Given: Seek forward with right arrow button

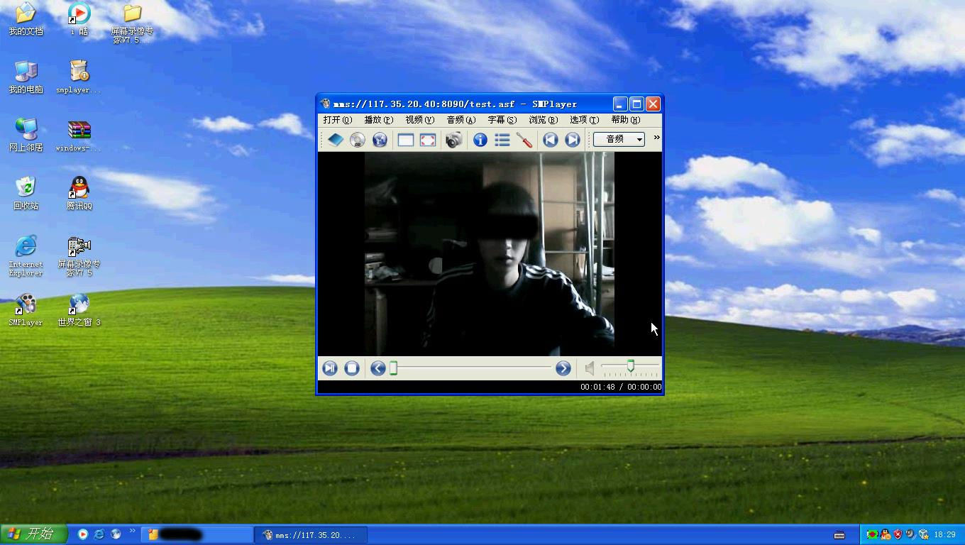Looking at the screenshot, I should point(563,368).
